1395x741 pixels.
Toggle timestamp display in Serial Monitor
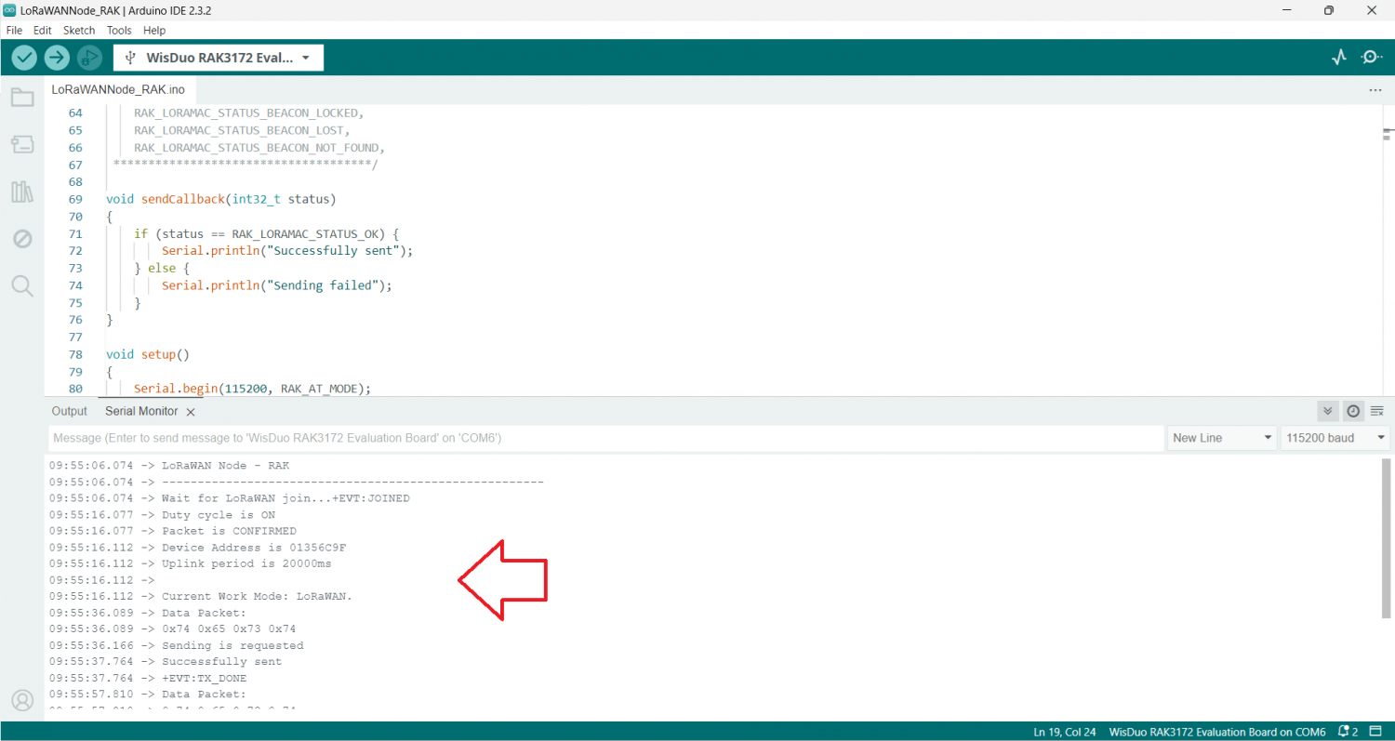pyautogui.click(x=1353, y=411)
